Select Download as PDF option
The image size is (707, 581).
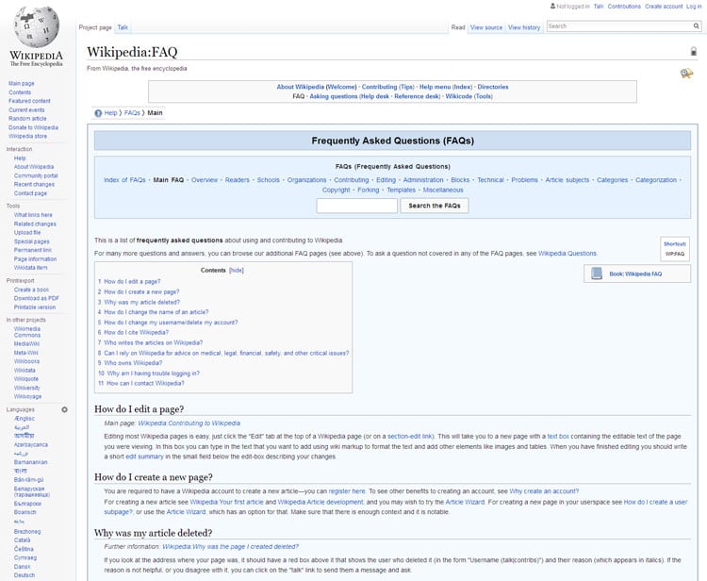pos(37,298)
